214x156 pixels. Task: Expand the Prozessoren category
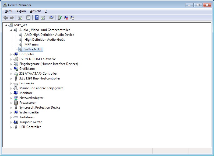(11, 103)
